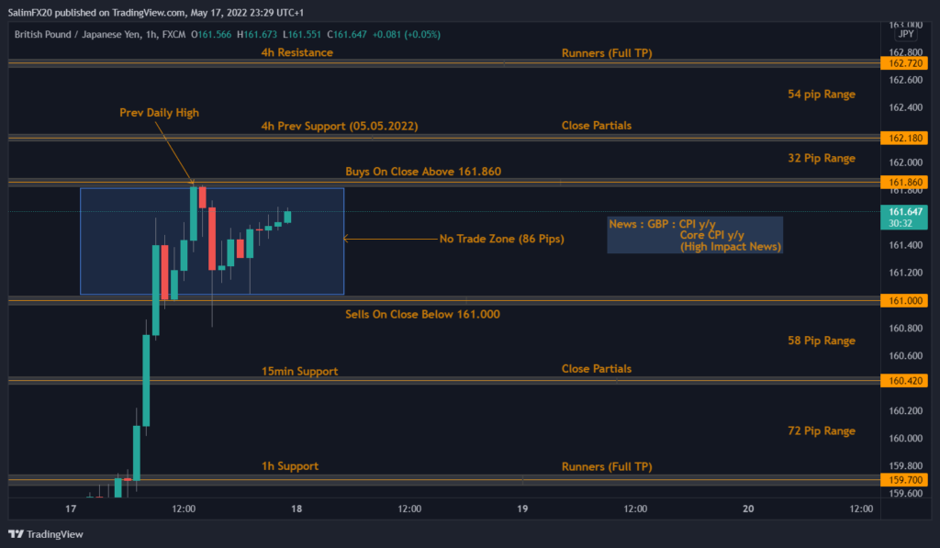Click the current price 161.647 label

click(902, 212)
